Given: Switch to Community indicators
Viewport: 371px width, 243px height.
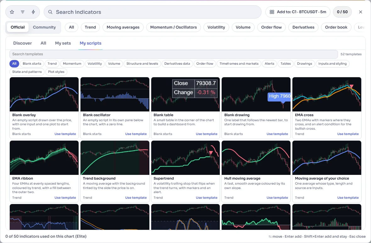Looking at the screenshot, I should [x=44, y=27].
